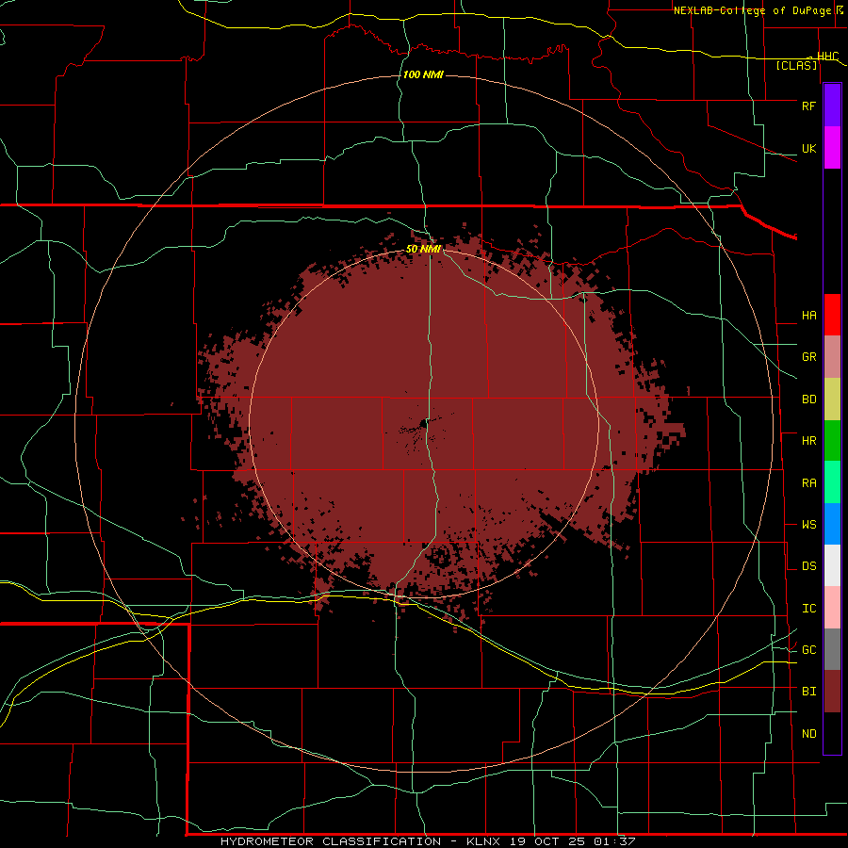Click the RF legend label
The height and width of the screenshot is (848, 848).
[x=808, y=106]
